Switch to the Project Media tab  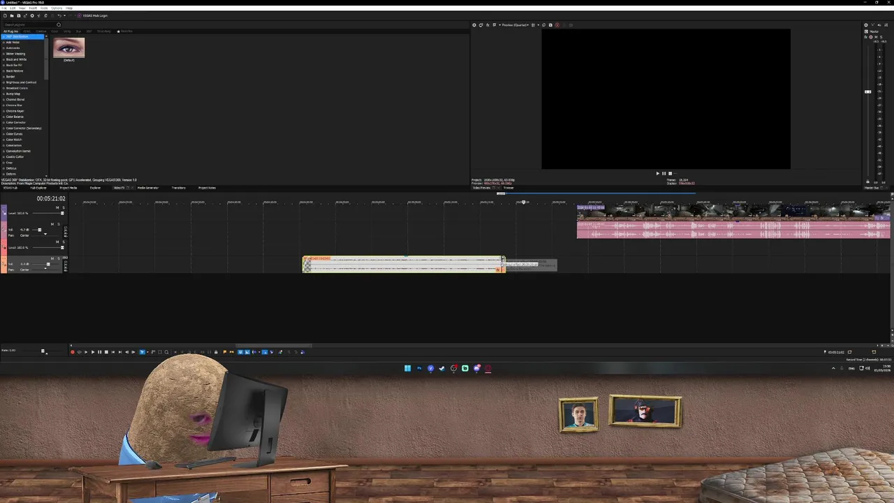tap(68, 188)
